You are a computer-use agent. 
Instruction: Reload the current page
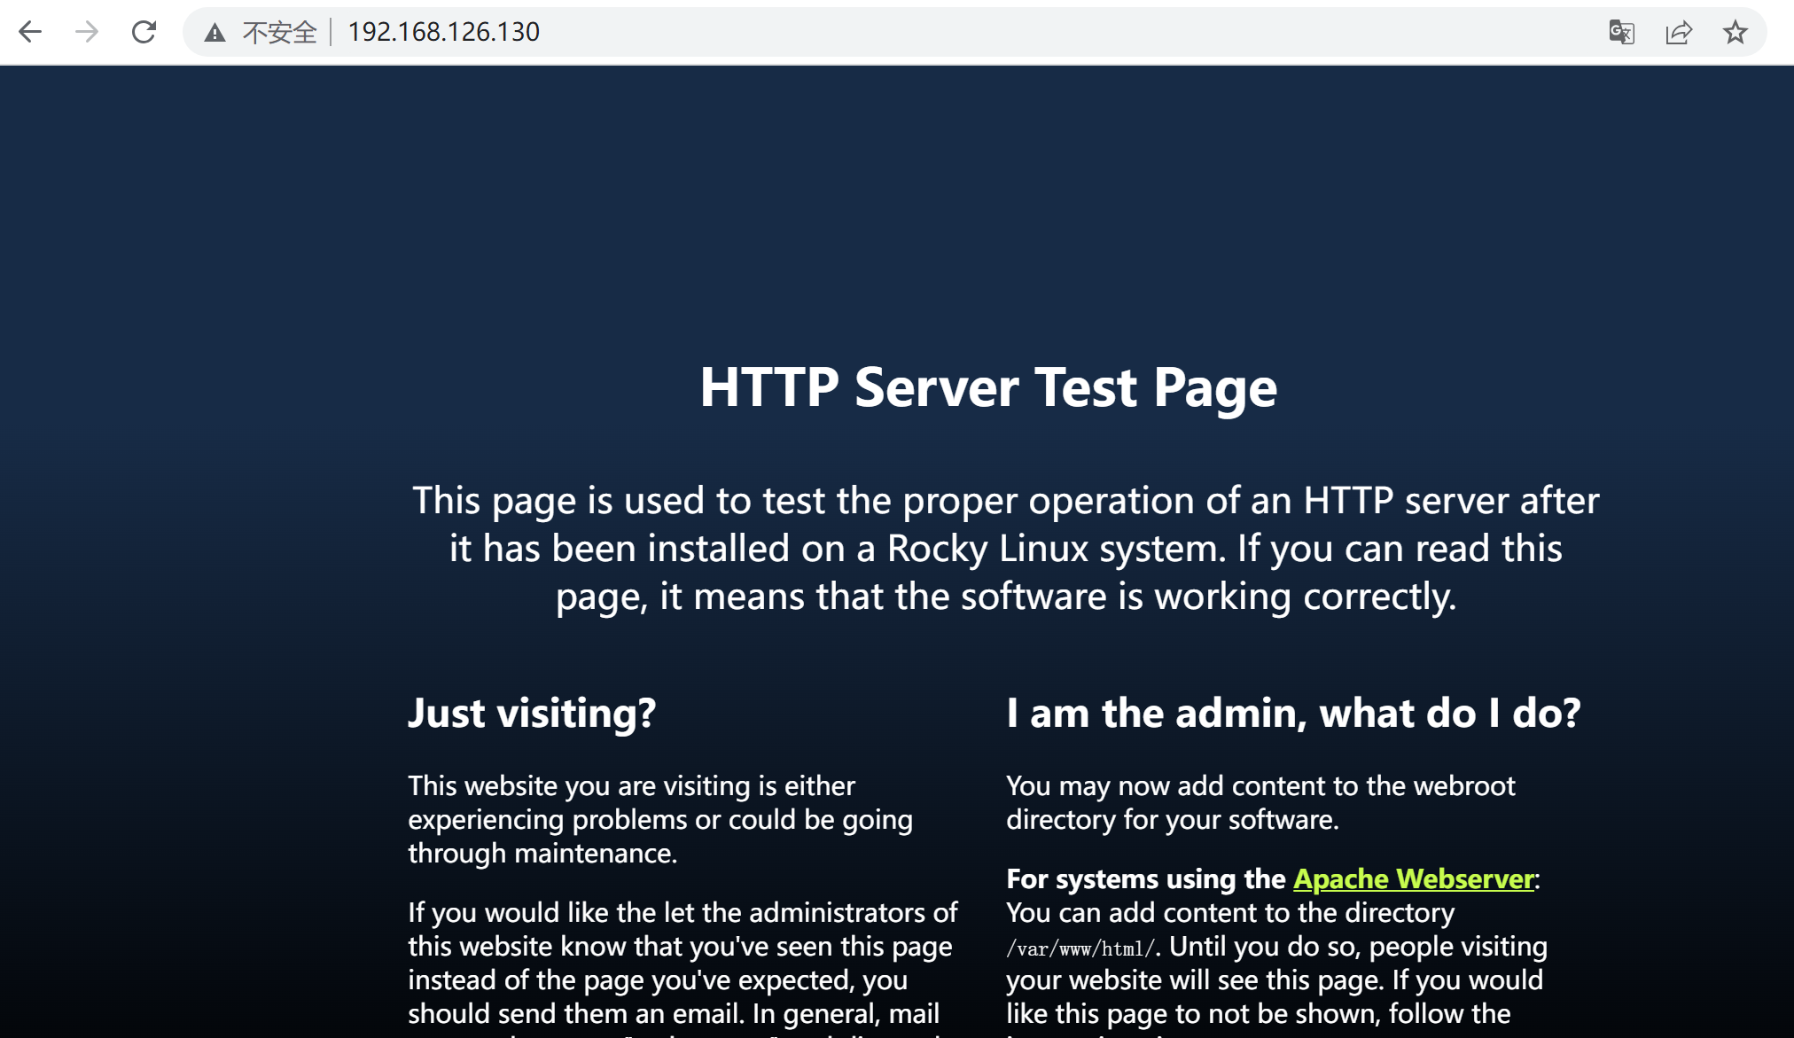tap(144, 33)
